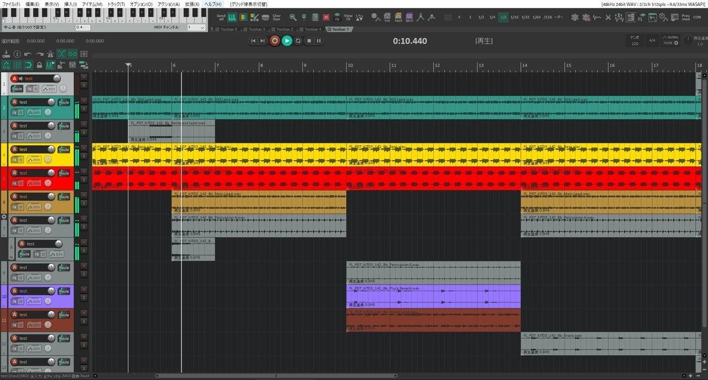Click track 1 volume knob

[x=57, y=78]
